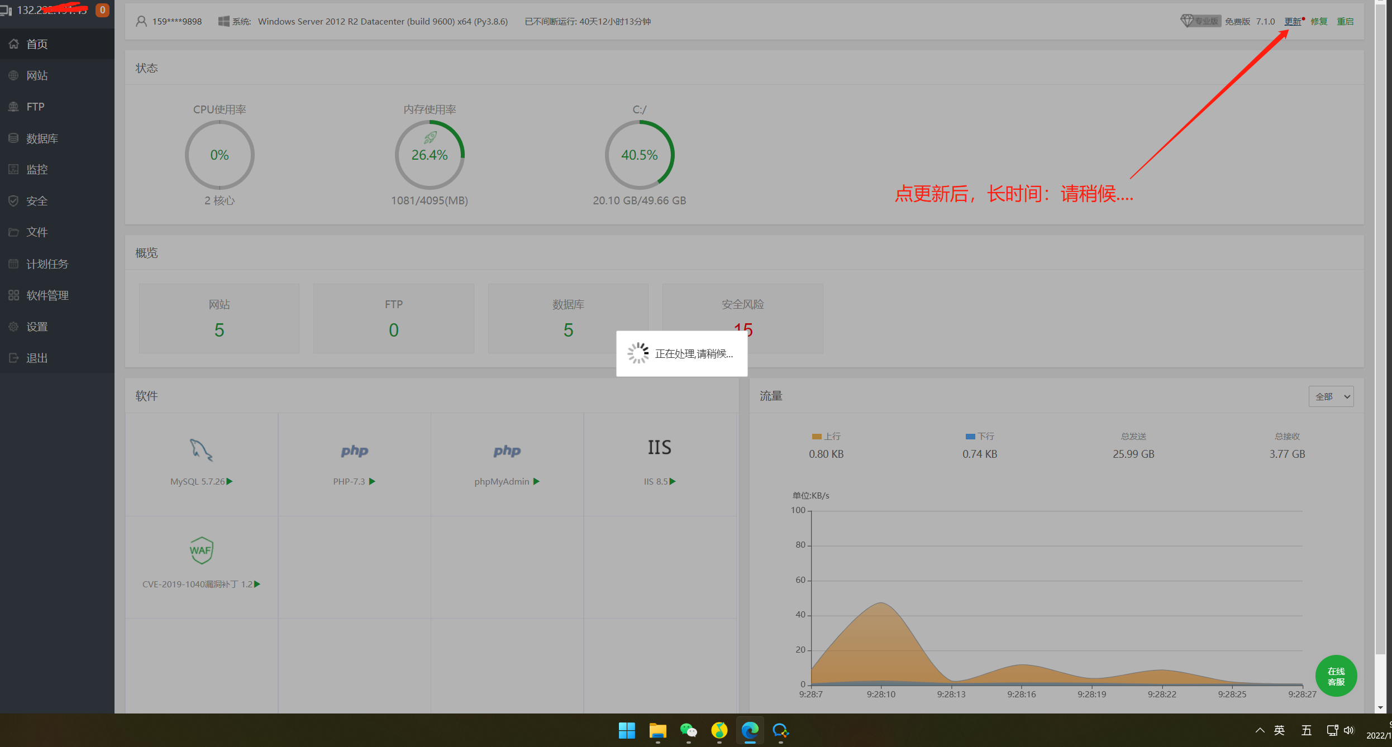Go to 监控 menu item
The image size is (1392, 747).
point(37,169)
